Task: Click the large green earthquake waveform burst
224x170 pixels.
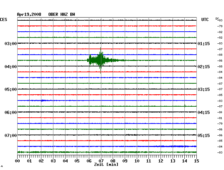Action: (100, 60)
